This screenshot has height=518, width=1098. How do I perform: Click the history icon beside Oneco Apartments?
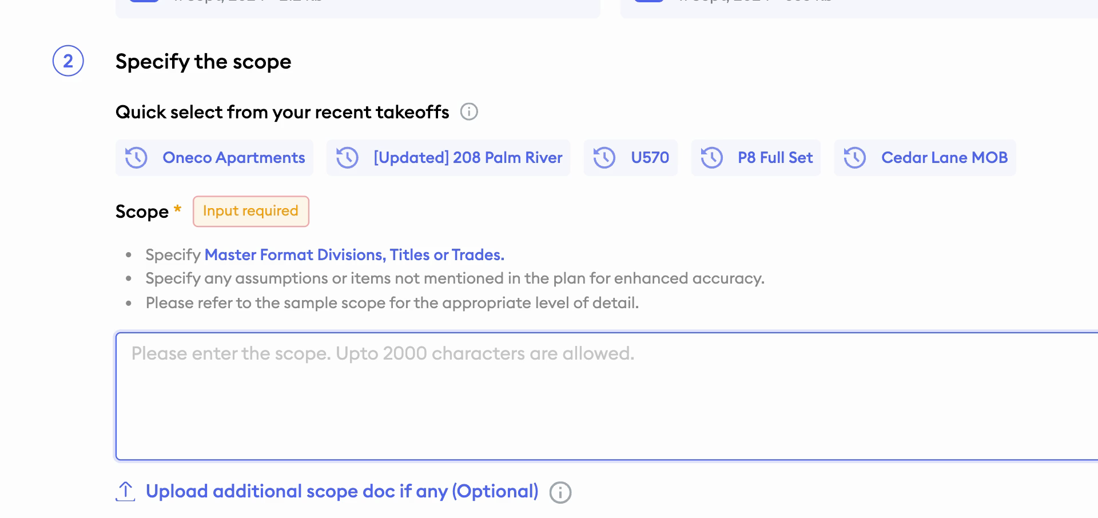[x=137, y=158]
